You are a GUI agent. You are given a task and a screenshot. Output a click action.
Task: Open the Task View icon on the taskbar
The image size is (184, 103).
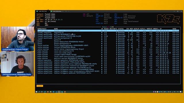(x=42, y=92)
